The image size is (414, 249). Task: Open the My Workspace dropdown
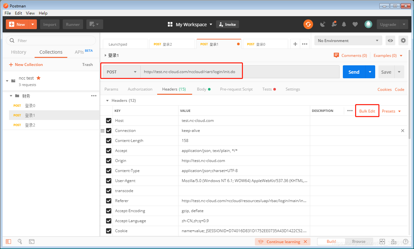coord(190,24)
